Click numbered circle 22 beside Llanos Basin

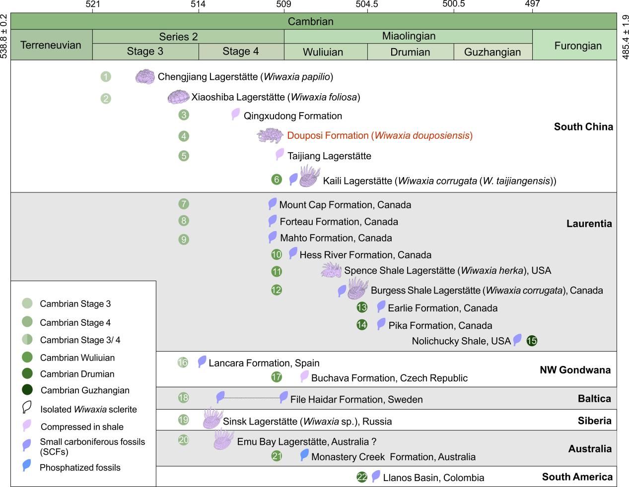point(362,477)
